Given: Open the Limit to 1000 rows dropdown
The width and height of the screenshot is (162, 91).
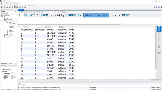Looking at the screenshot, I should 49,12.
